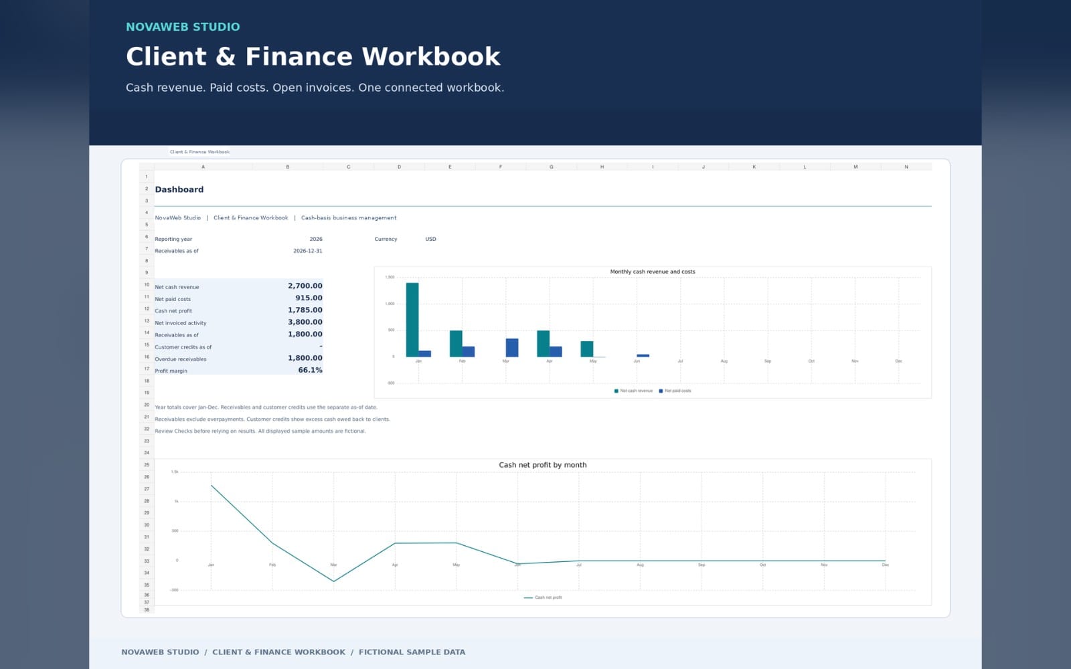Select row 17 header number
The width and height of the screenshot is (1071, 669).
pos(147,369)
